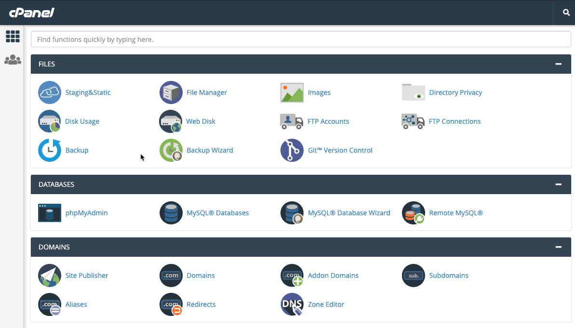
Task: Open the FTP Accounts link
Action: coord(328,121)
